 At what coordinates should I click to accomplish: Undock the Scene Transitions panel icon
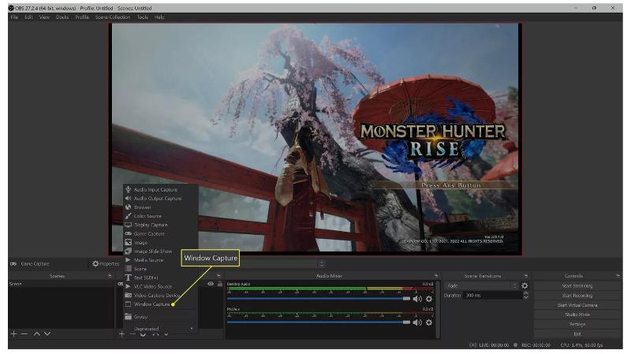[525, 276]
